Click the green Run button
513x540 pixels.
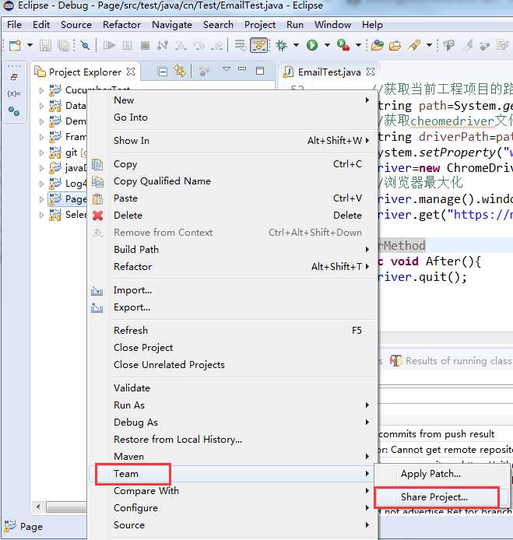(312, 45)
